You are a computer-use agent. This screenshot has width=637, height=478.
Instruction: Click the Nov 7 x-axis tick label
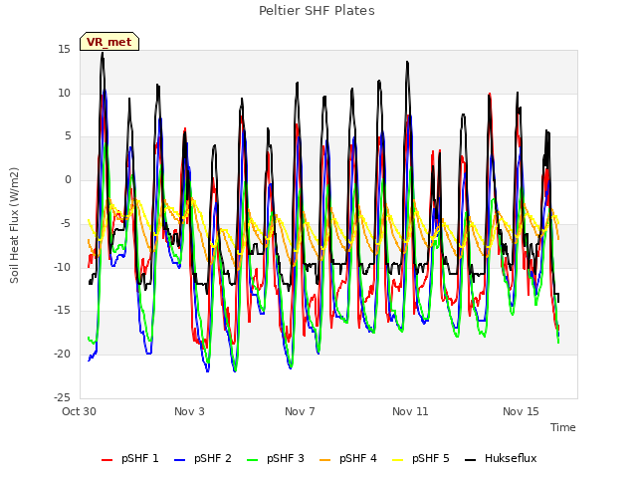pyautogui.click(x=300, y=411)
